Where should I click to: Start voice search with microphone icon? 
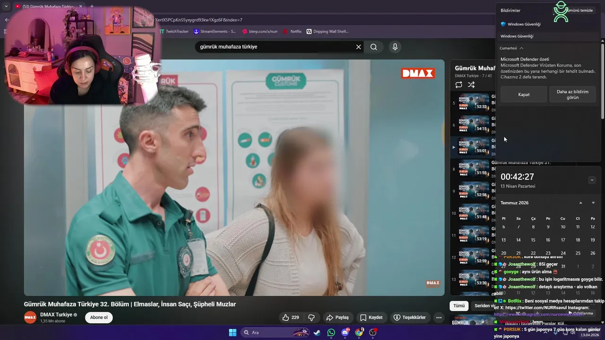pos(395,47)
